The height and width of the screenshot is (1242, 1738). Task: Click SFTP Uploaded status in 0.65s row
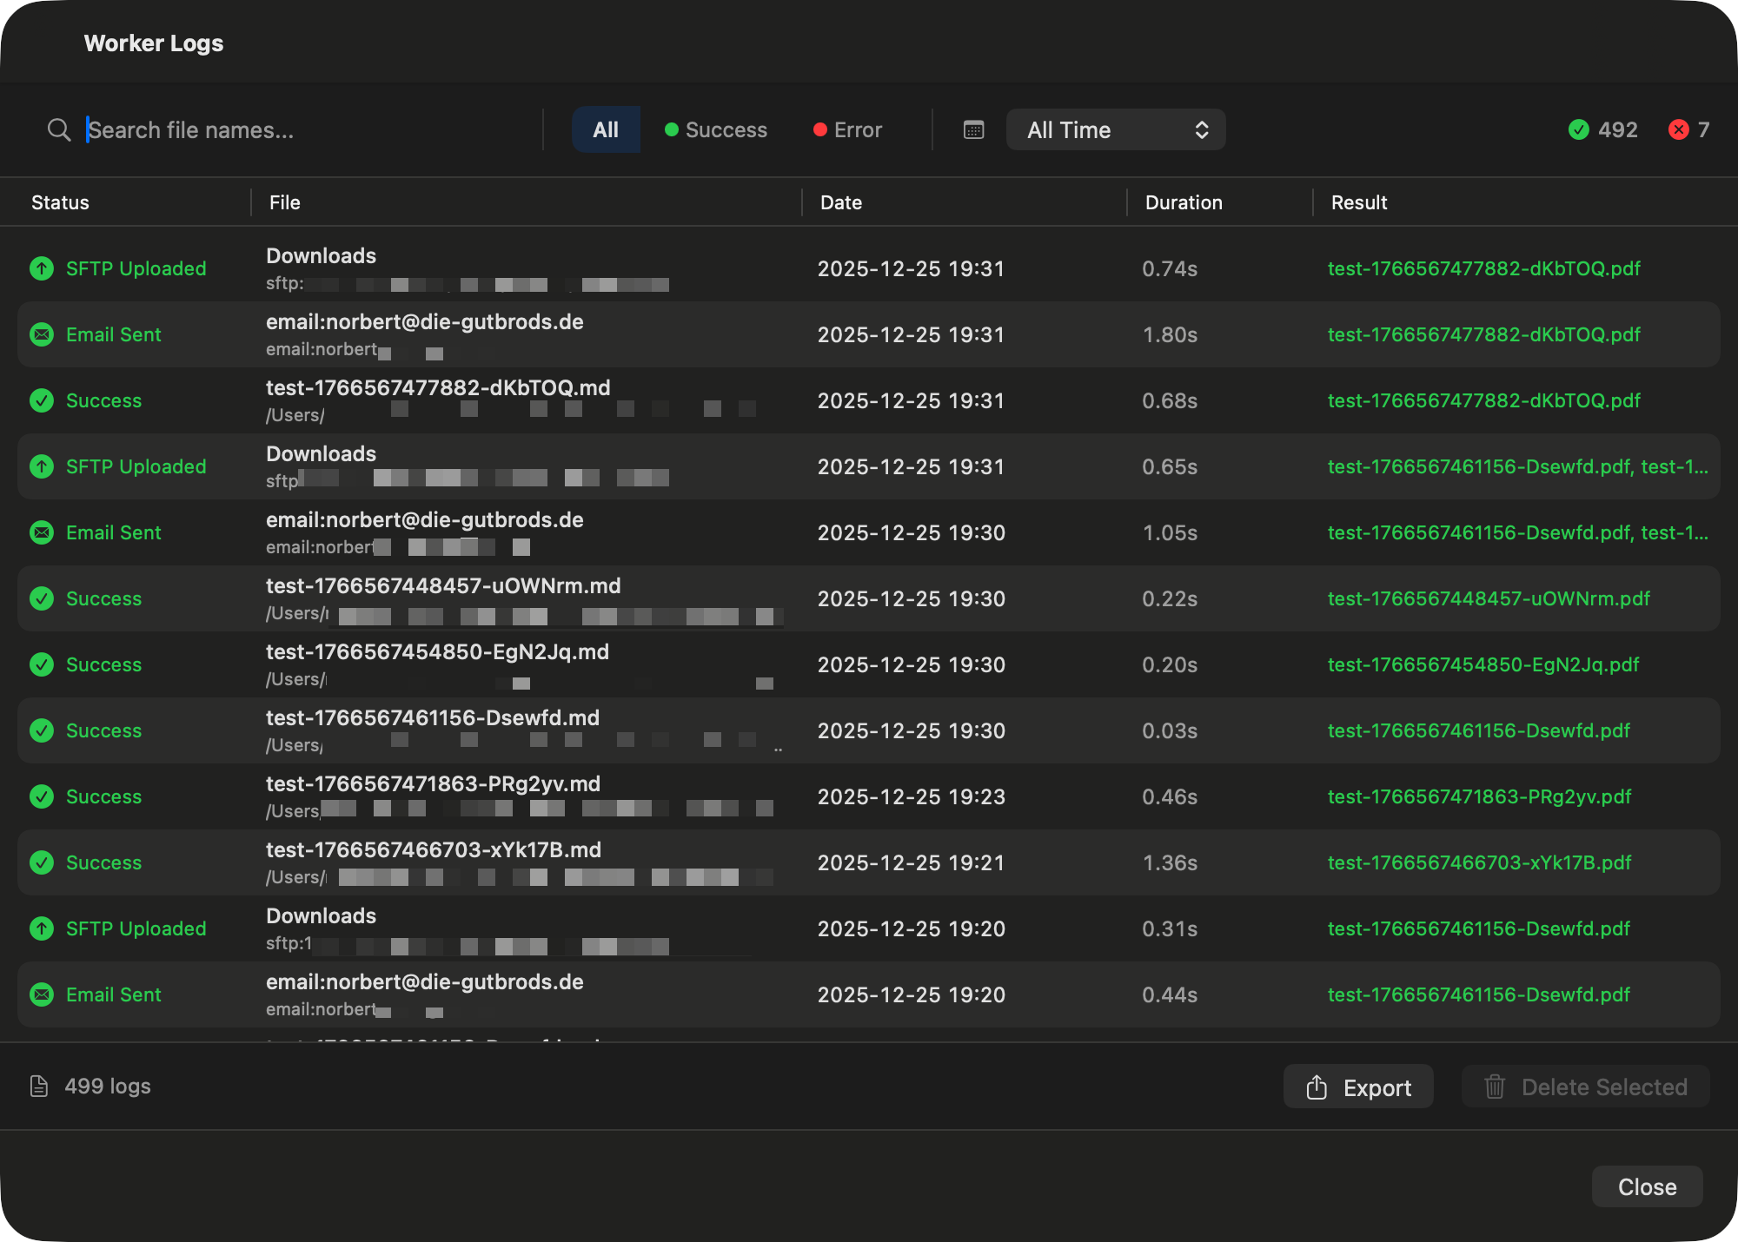136,466
